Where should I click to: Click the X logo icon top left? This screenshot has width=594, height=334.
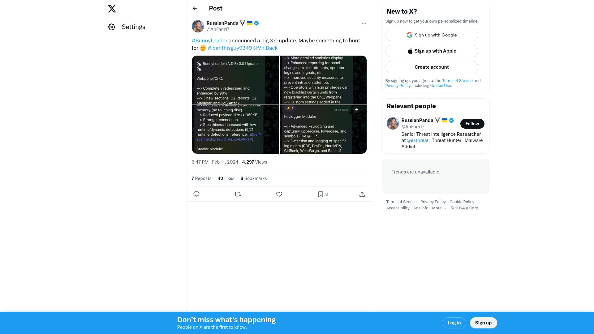pyautogui.click(x=112, y=9)
